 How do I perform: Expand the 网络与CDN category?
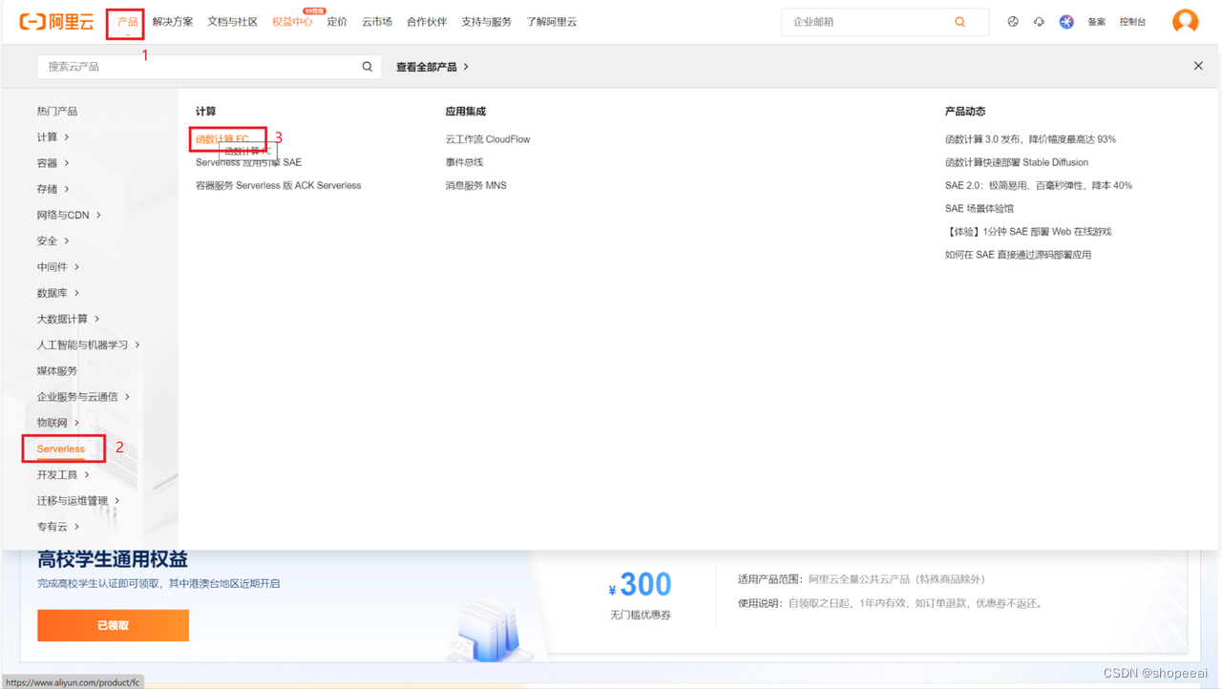(69, 215)
